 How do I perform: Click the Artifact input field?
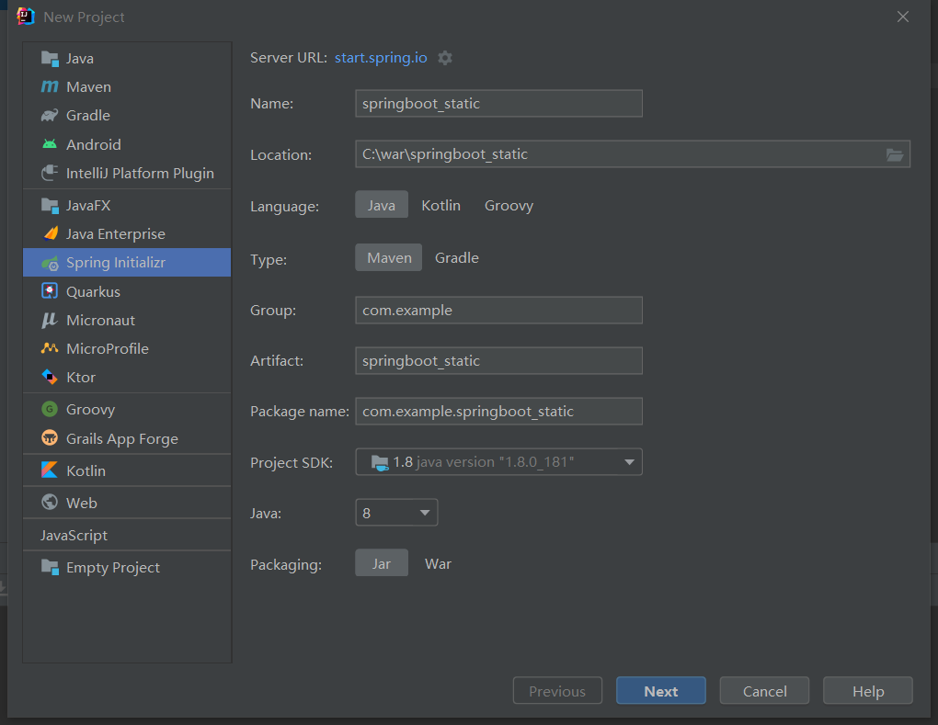pos(499,361)
